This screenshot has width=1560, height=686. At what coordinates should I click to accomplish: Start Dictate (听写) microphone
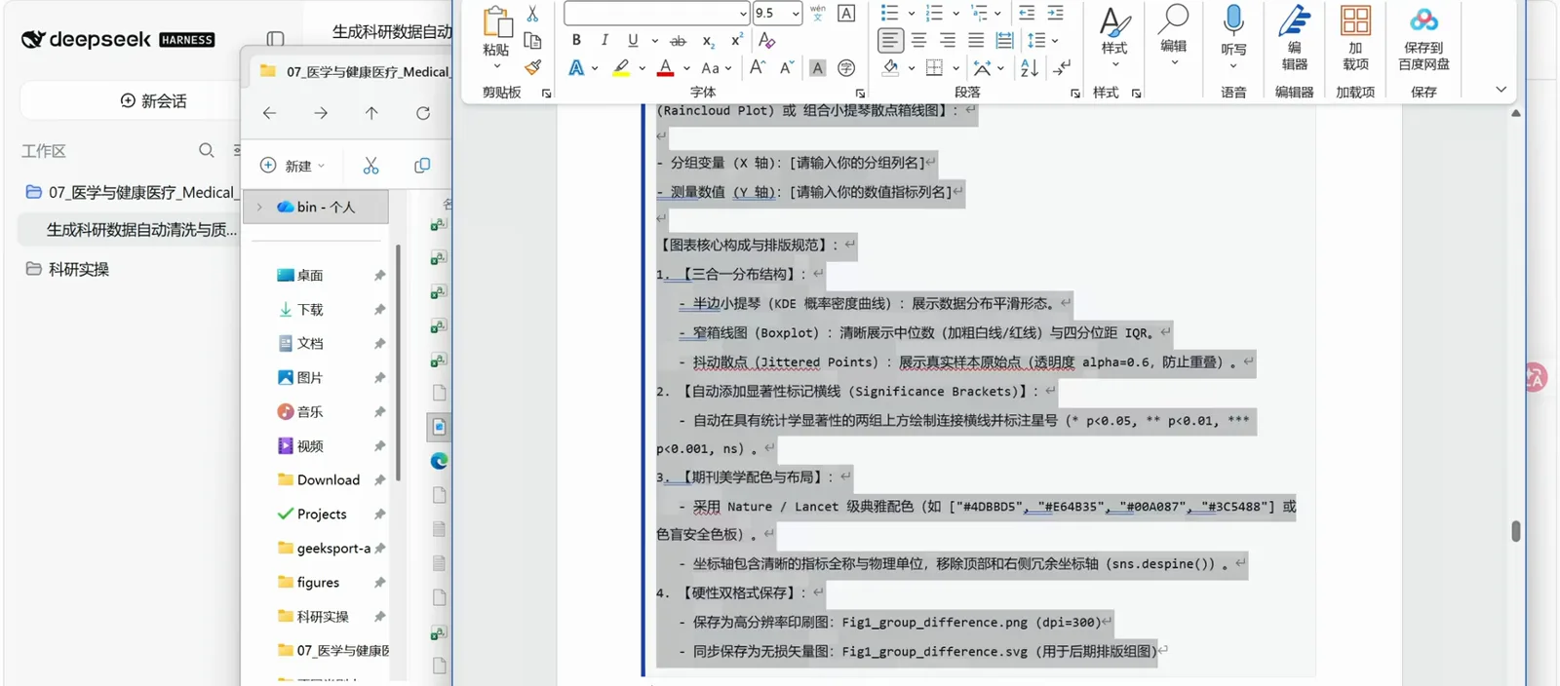(x=1233, y=37)
